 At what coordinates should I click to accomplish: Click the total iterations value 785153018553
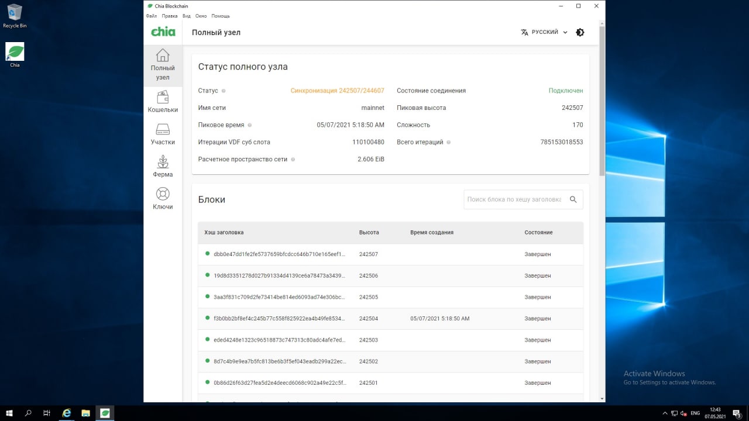(x=562, y=142)
